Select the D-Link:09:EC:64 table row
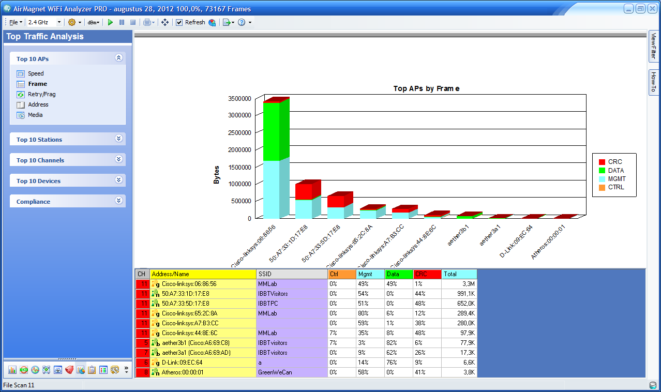 click(306, 362)
